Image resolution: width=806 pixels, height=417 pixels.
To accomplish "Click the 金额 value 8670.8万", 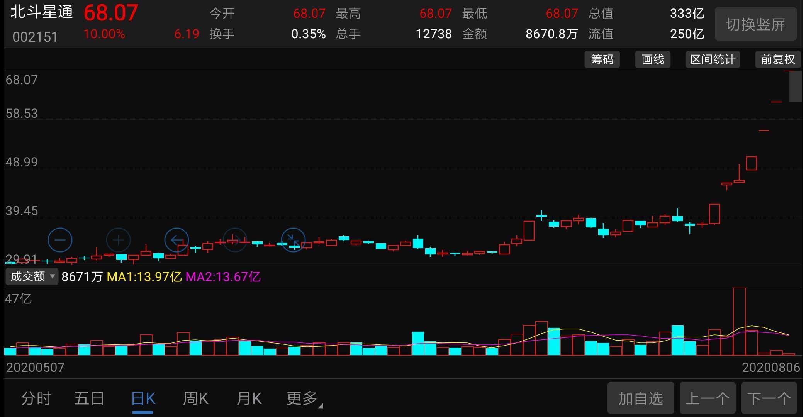I will (x=551, y=34).
